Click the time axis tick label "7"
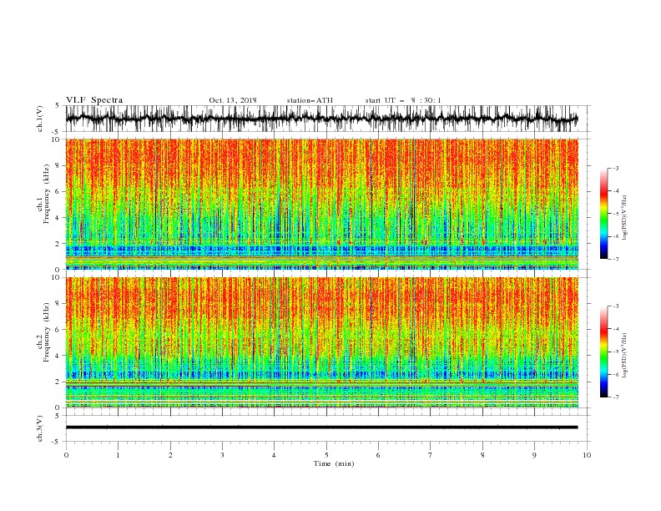The height and width of the screenshot is (511, 661). (x=431, y=455)
